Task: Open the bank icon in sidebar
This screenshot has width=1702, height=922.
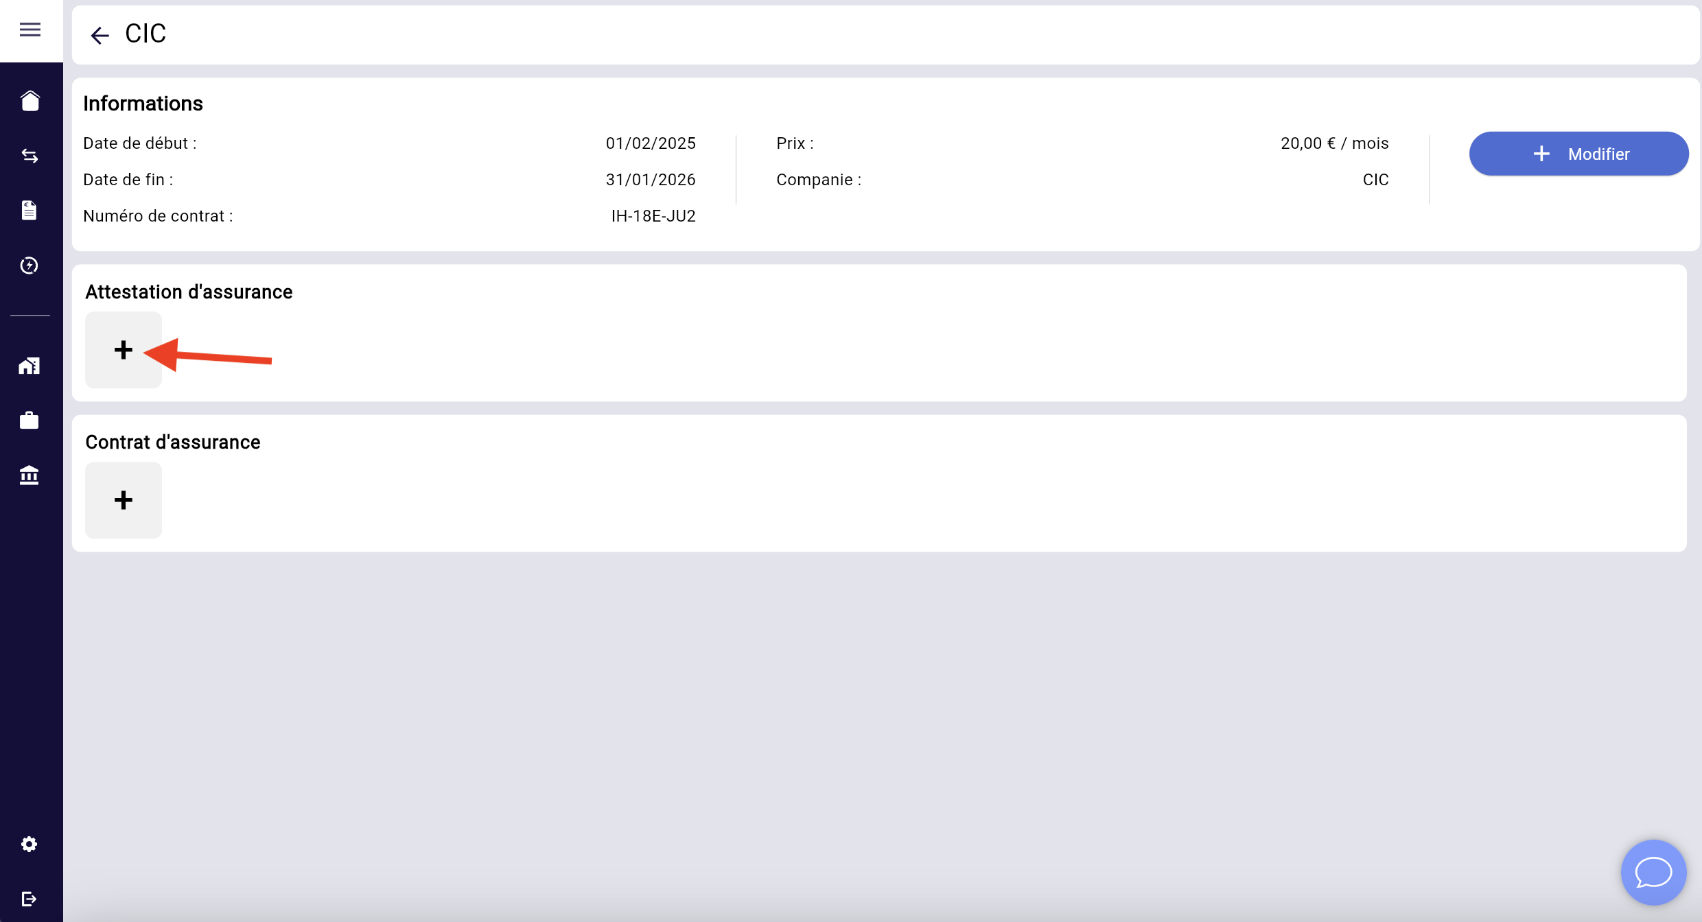Action: click(30, 475)
